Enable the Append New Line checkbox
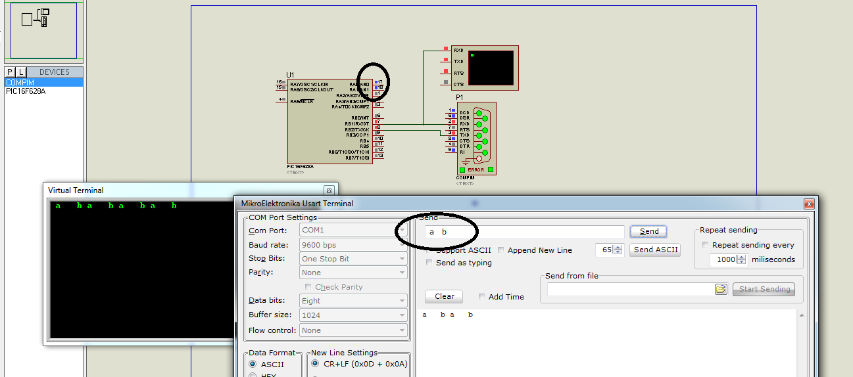 501,250
